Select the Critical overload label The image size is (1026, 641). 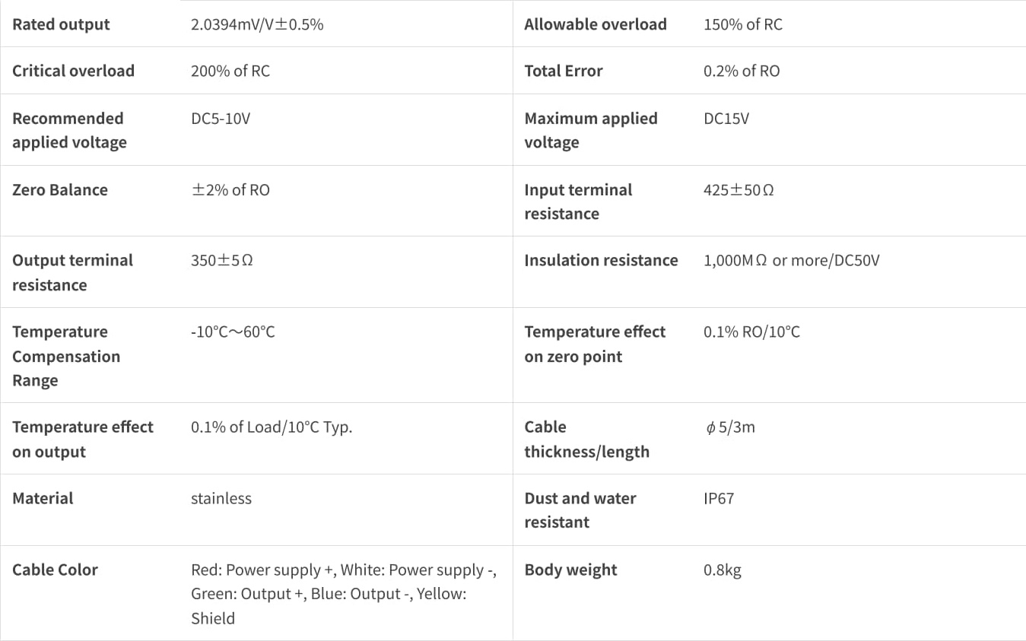pos(73,71)
